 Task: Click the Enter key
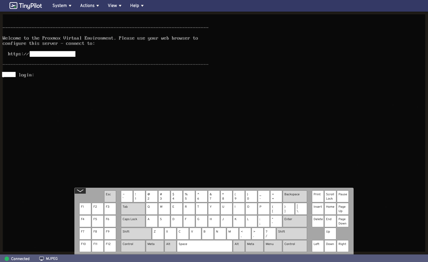point(295,221)
